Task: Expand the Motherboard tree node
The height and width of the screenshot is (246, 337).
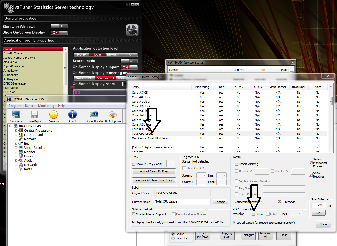Action: coord(16,135)
